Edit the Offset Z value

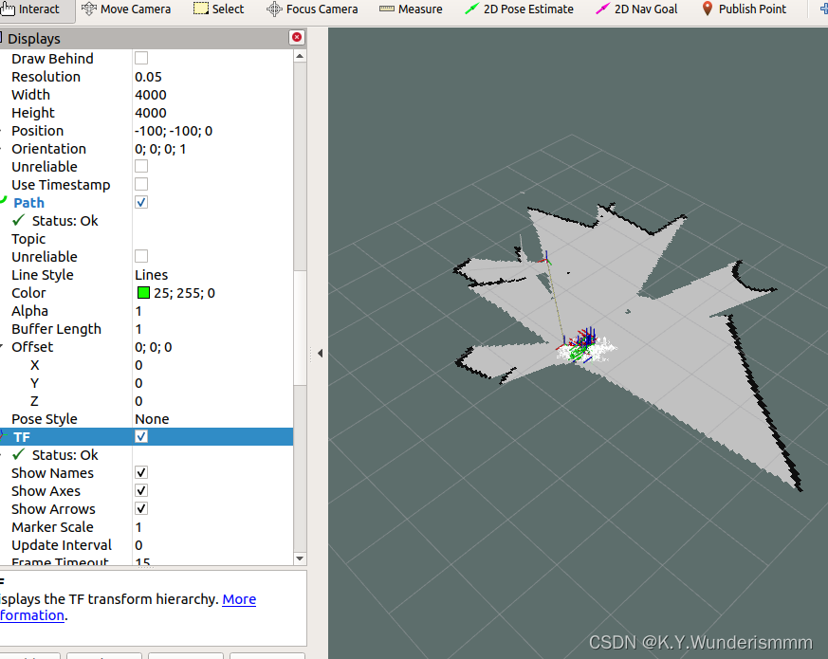pos(212,401)
